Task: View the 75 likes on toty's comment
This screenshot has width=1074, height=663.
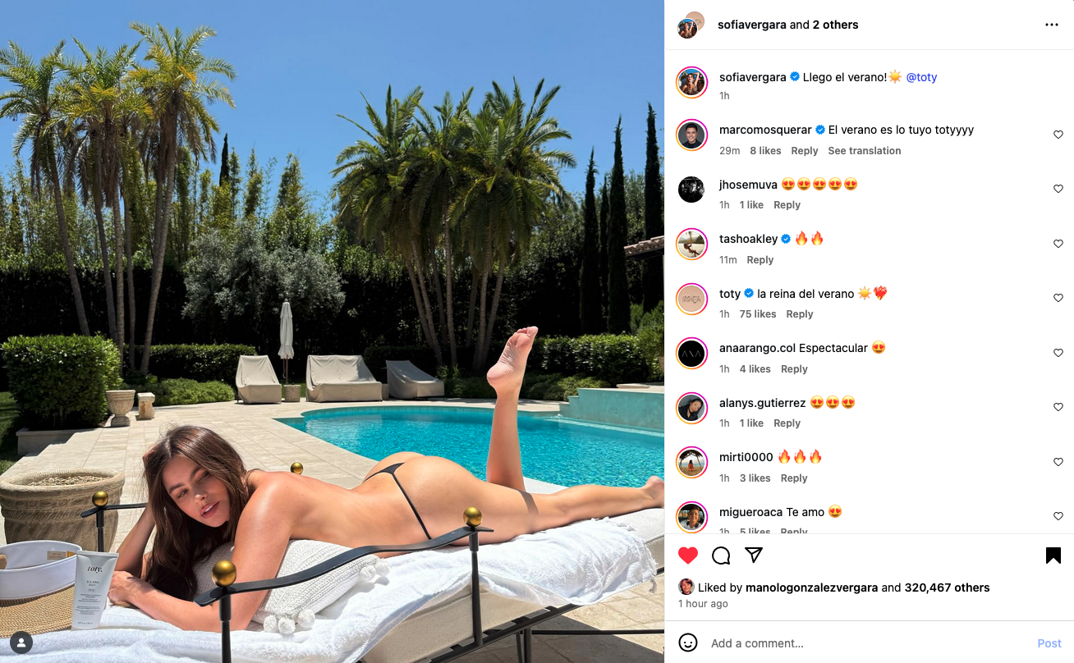Action: (x=758, y=314)
